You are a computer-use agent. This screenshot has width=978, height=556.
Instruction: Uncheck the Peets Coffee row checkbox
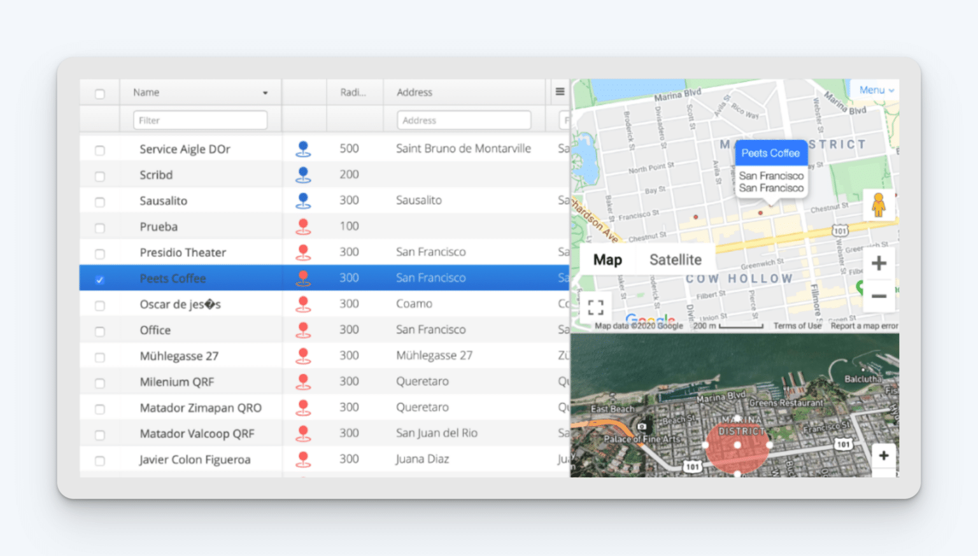coord(100,277)
